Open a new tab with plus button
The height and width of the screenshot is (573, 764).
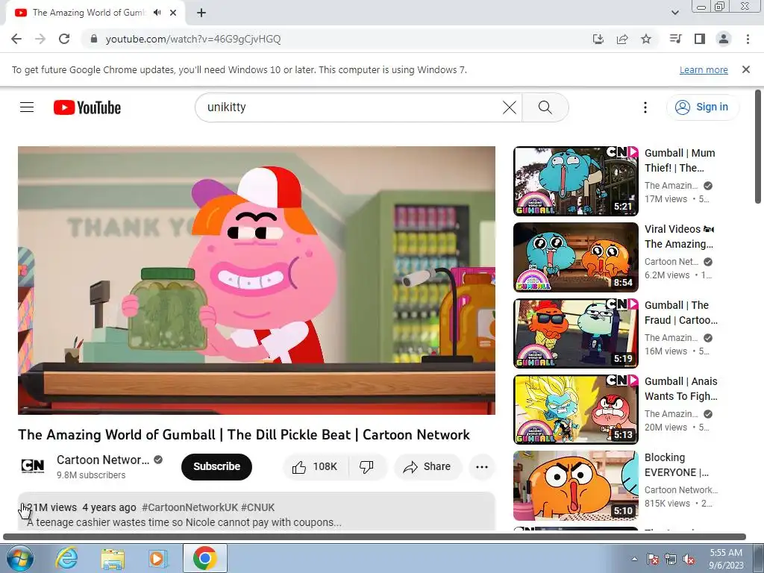pos(201,13)
